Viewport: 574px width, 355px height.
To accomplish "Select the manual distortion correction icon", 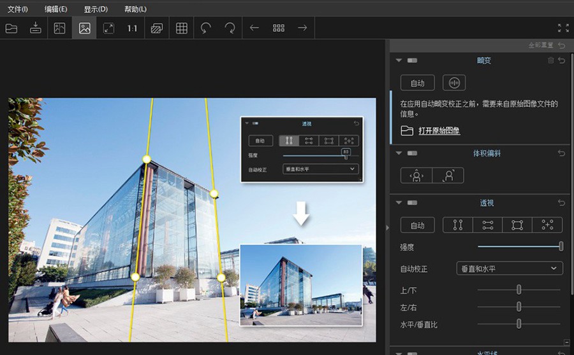I will point(454,83).
